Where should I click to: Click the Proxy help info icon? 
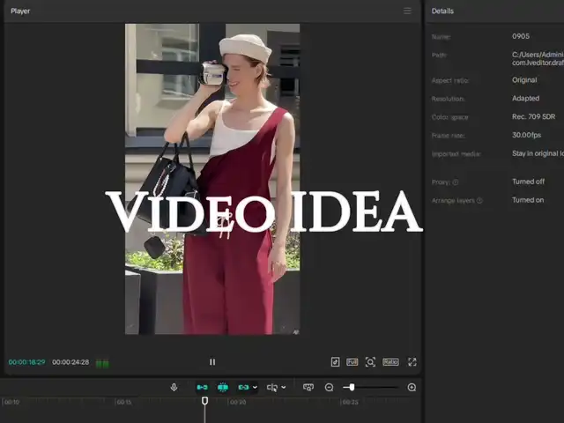coord(456,182)
